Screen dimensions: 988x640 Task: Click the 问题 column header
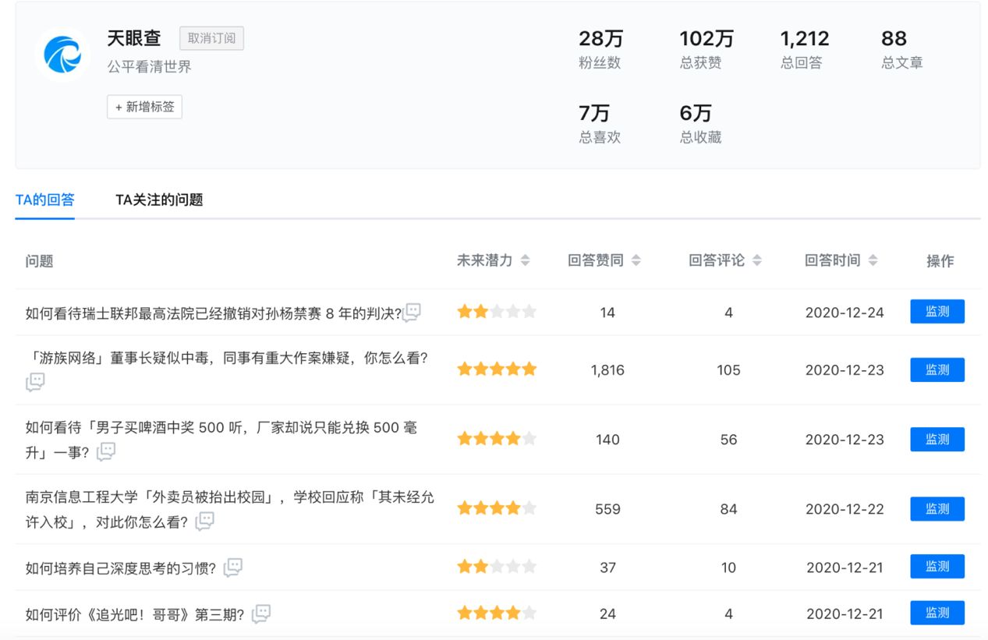click(39, 261)
